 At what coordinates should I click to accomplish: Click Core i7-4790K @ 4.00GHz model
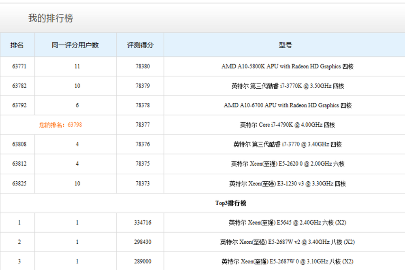pos(288,125)
